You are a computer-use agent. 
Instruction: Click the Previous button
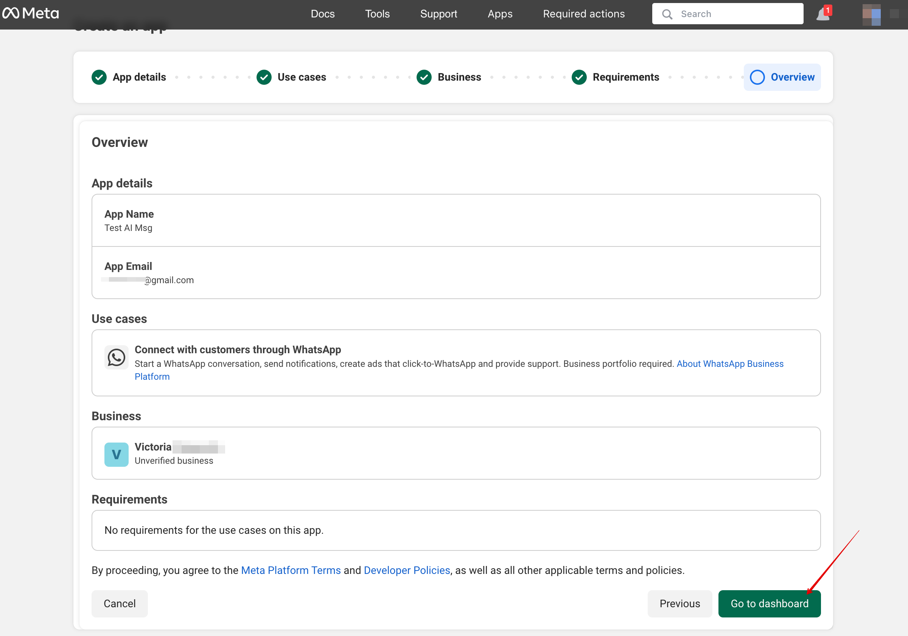pyautogui.click(x=679, y=603)
